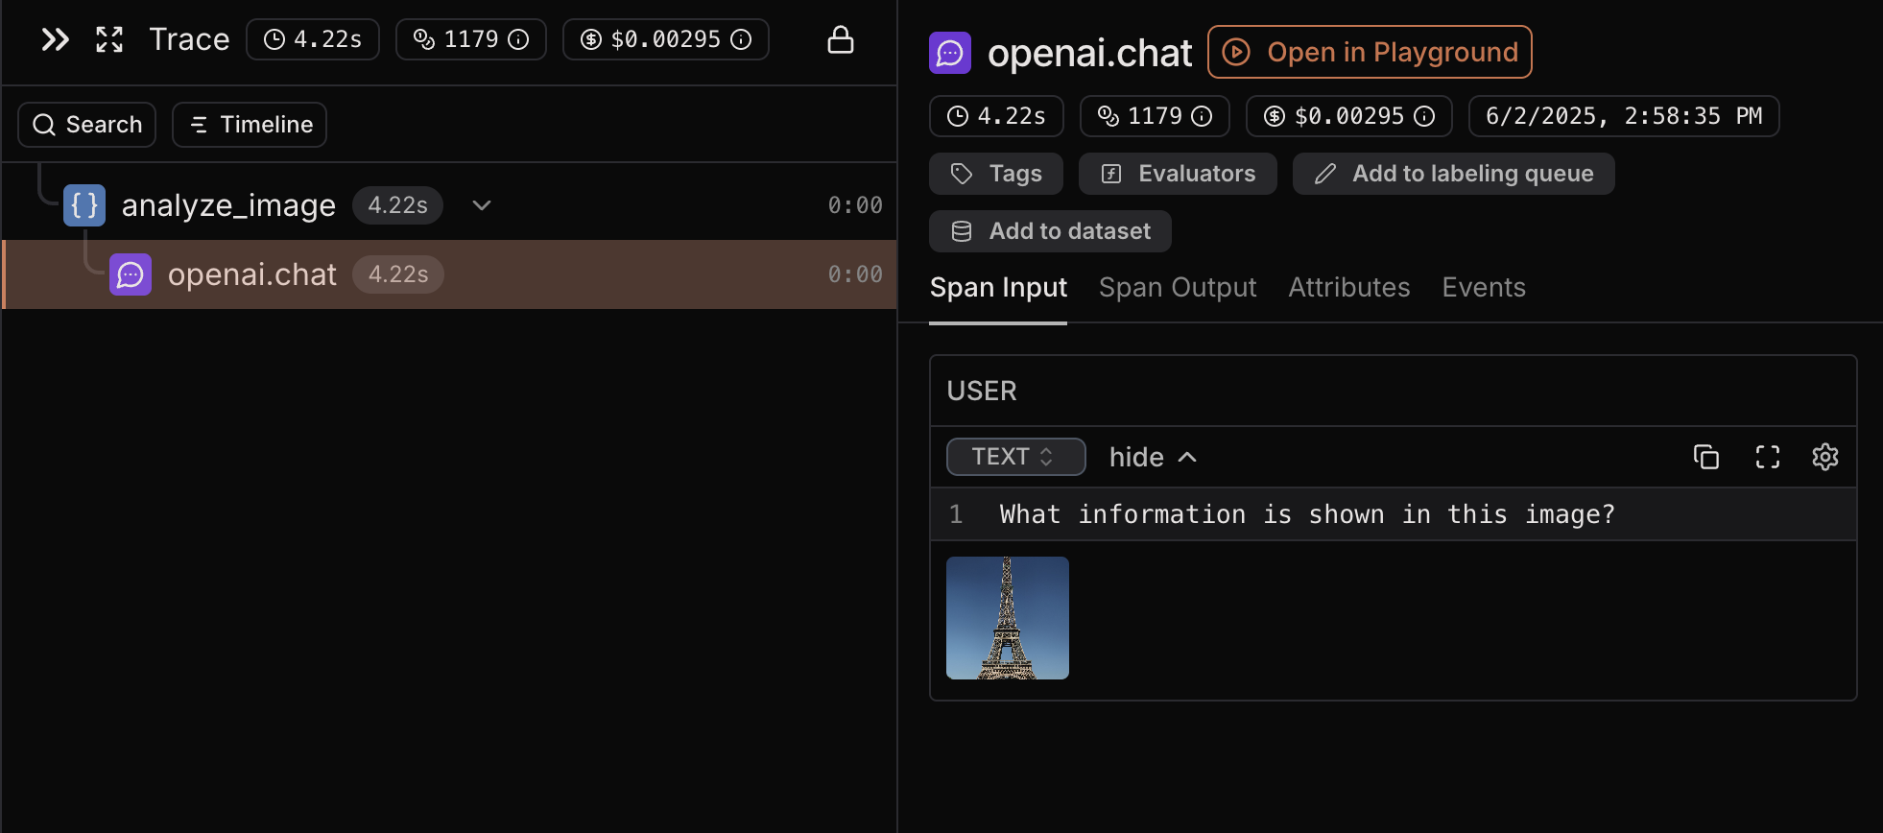Image resolution: width=1883 pixels, height=833 pixels.
Task: Open the Tags button
Action: point(996,174)
